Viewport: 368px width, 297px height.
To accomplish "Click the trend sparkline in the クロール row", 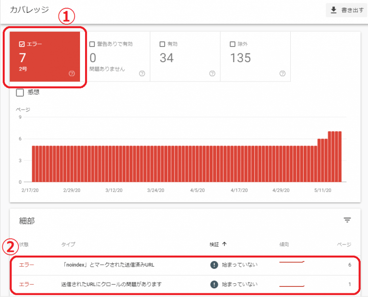I will tap(292, 286).
